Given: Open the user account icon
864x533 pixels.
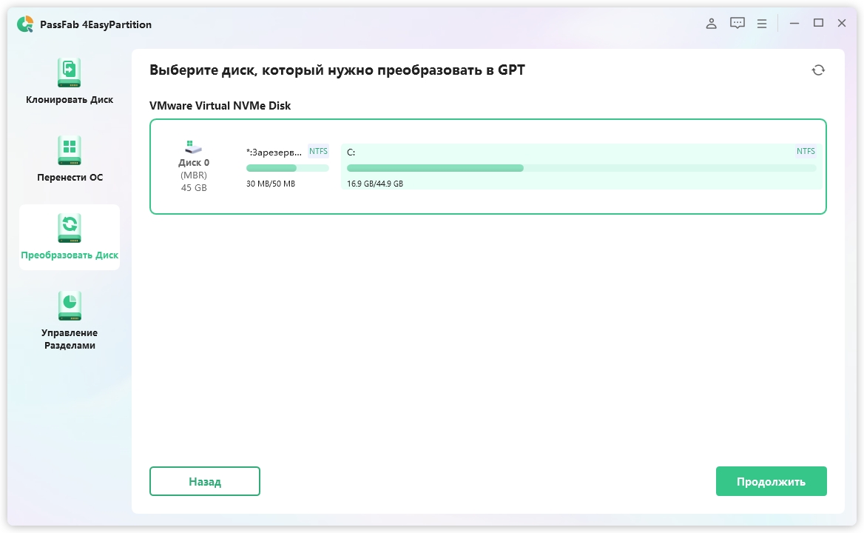Looking at the screenshot, I should point(711,24).
